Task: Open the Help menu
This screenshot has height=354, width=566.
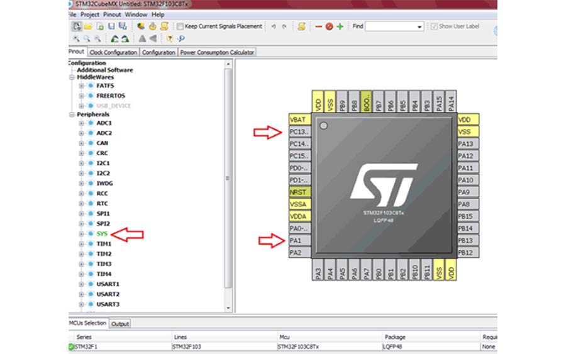Action: pyautogui.click(x=158, y=14)
